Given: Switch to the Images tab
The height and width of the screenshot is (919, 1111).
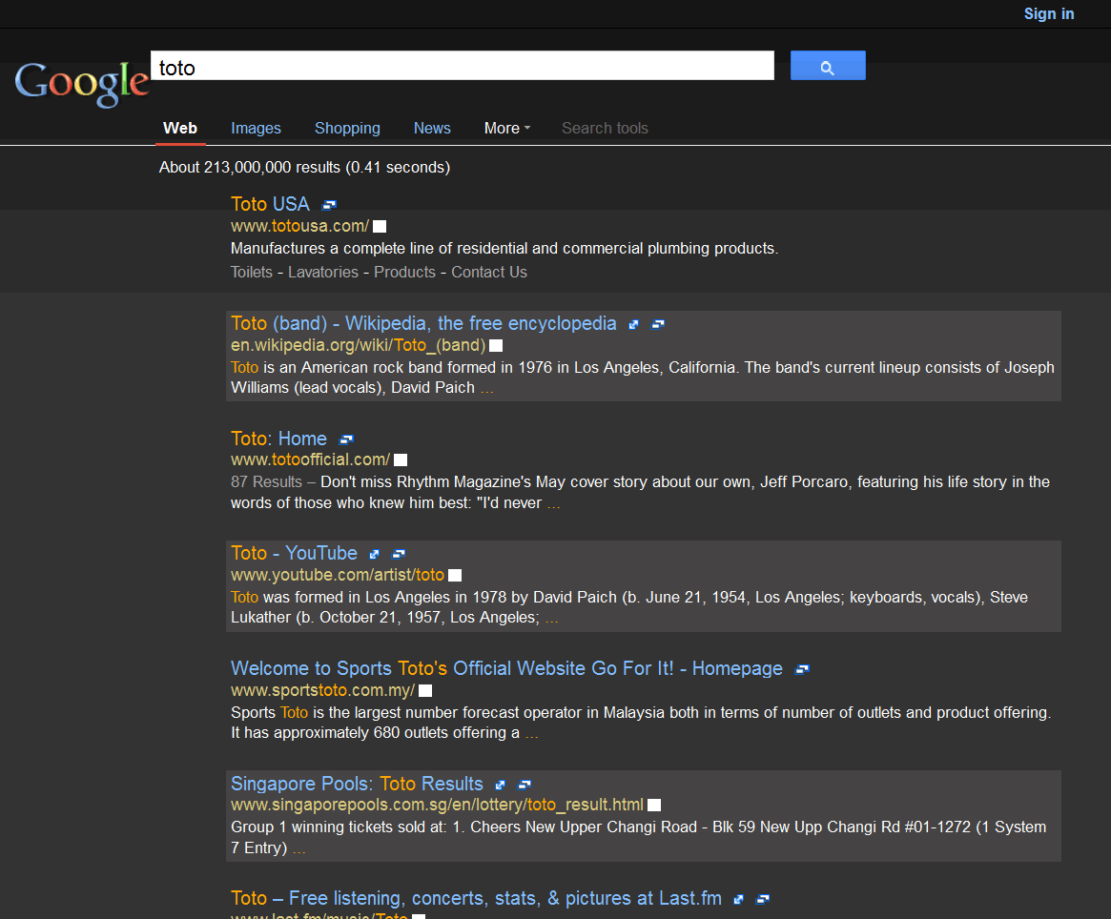Looking at the screenshot, I should tap(256, 128).
